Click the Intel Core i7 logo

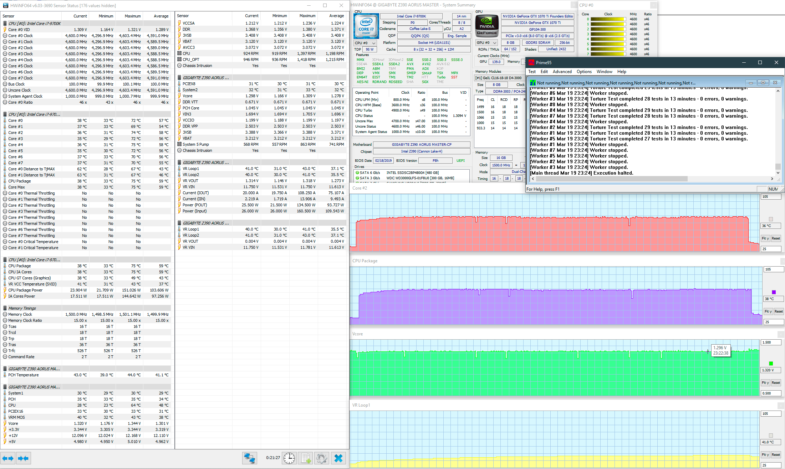coord(366,26)
